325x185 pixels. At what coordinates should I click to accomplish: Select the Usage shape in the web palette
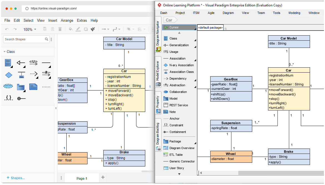33,62
